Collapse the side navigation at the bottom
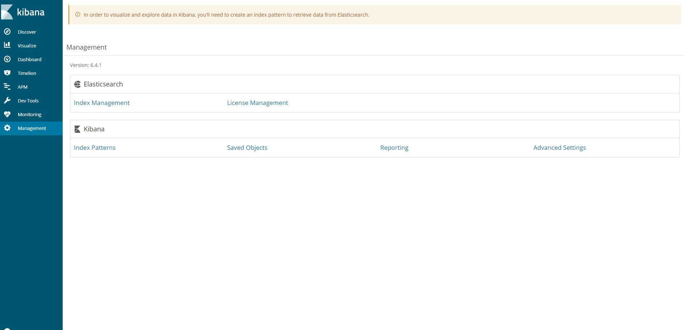This screenshot has width=684, height=330. pos(7,329)
